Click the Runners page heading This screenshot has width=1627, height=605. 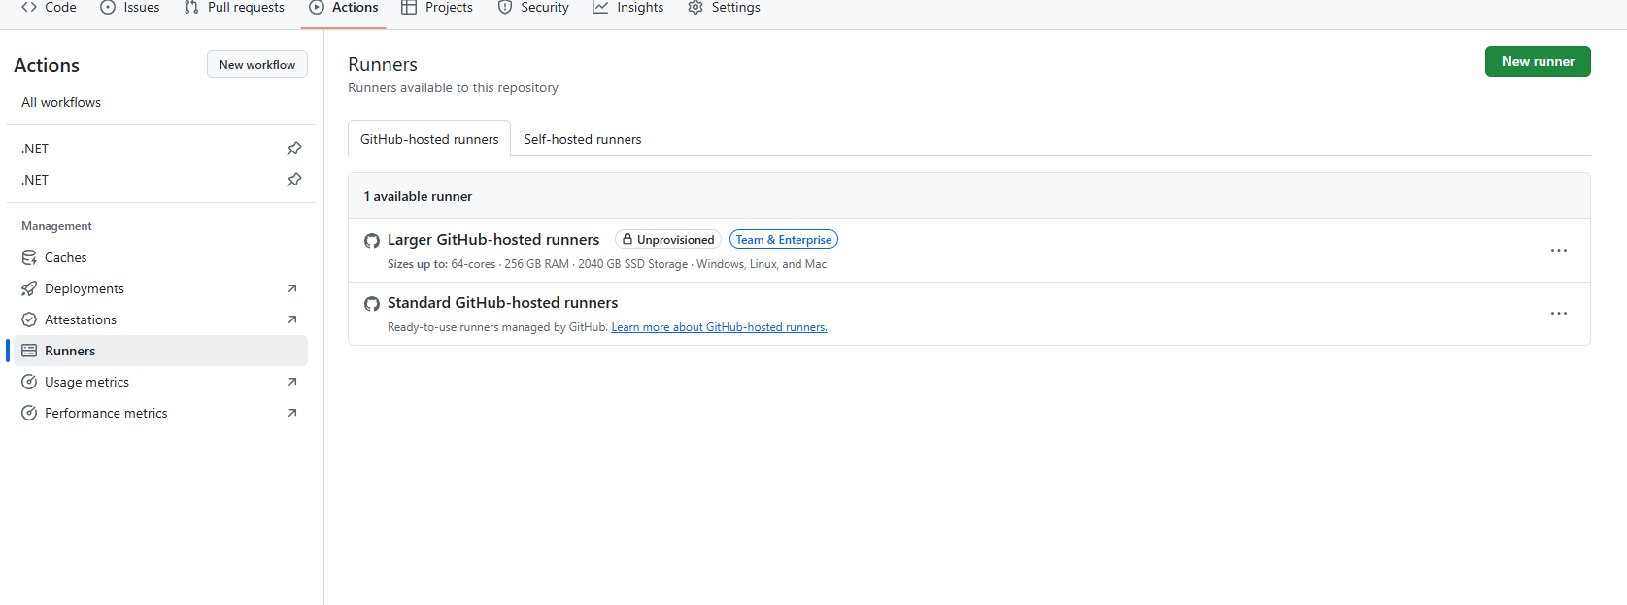(x=383, y=64)
